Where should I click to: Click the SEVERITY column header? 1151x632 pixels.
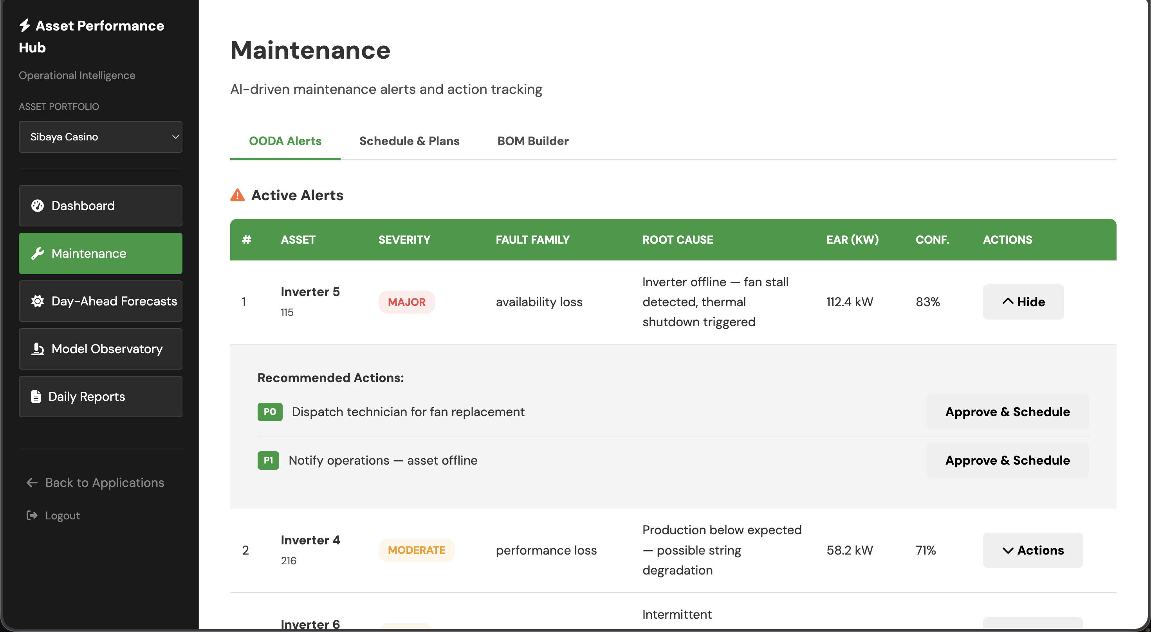point(404,240)
